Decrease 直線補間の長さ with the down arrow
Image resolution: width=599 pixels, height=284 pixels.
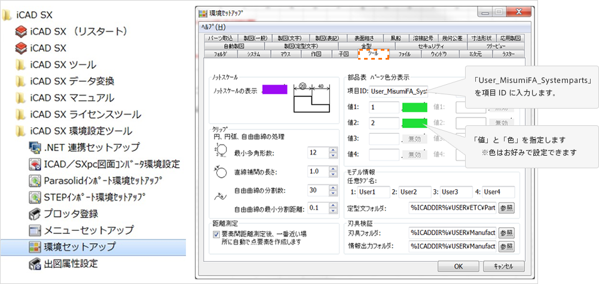(x=334, y=174)
